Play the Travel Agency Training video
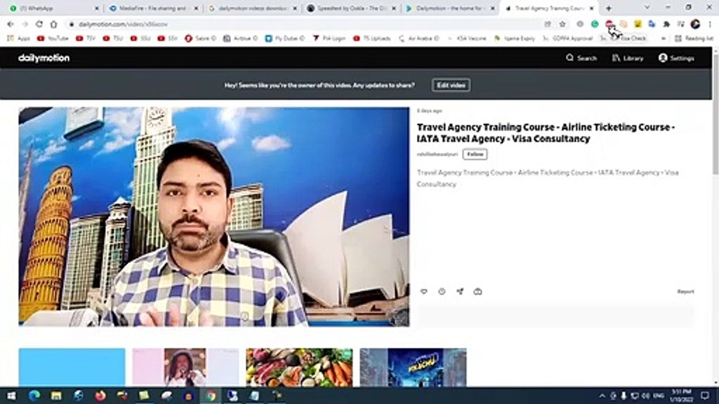 click(x=214, y=217)
